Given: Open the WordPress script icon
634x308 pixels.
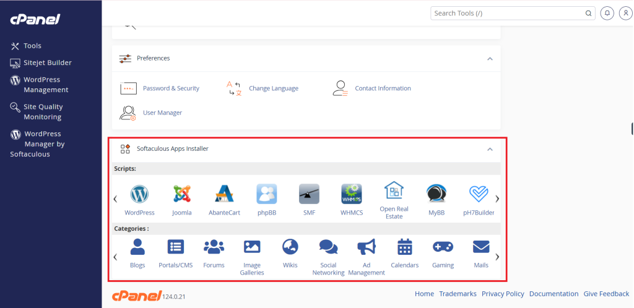Looking at the screenshot, I should (x=139, y=194).
